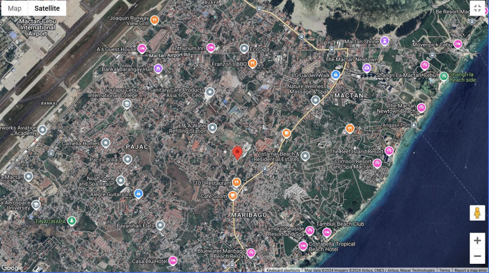Open 7107 Restaurant marker
The width and height of the screenshot is (489, 273).
[x=236, y=183]
